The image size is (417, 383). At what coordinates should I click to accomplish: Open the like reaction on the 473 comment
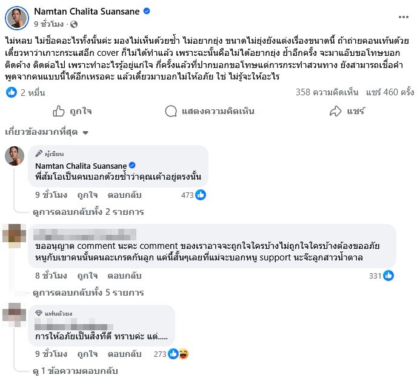coord(201,195)
